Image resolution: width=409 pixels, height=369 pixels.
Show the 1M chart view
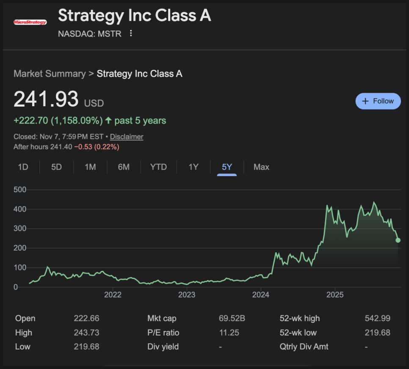pyautogui.click(x=90, y=167)
